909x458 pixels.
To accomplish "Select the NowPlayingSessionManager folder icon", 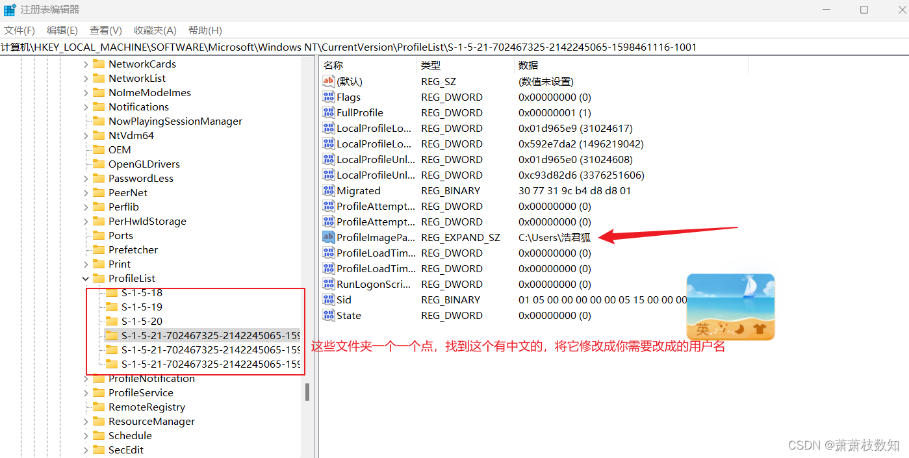I will click(99, 121).
